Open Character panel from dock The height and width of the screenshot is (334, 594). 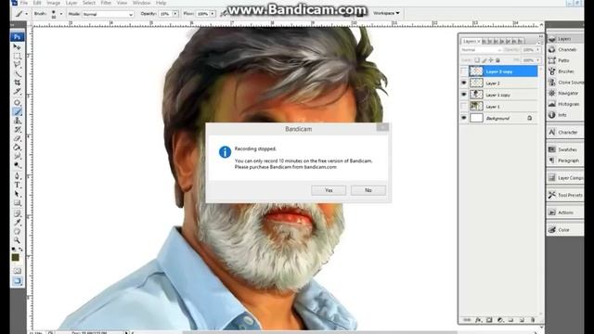click(563, 132)
